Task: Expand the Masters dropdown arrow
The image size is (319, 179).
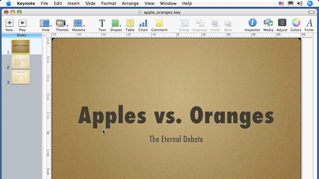Action: (84, 26)
